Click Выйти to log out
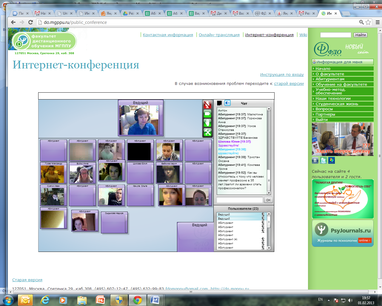 click(x=343, y=120)
